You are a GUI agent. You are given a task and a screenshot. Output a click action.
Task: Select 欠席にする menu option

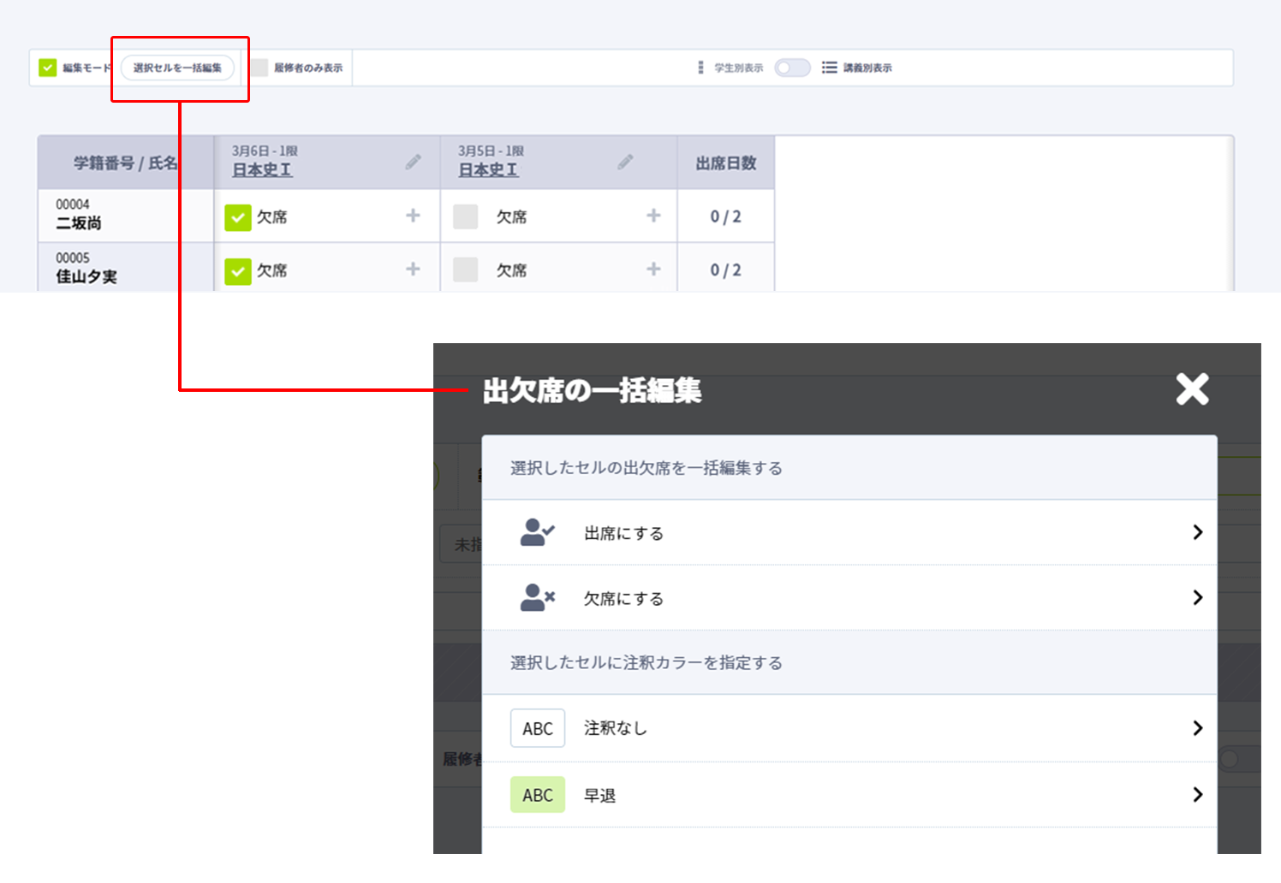[623, 598]
